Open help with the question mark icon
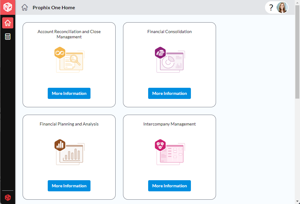This screenshot has height=204, width=300. tap(271, 8)
